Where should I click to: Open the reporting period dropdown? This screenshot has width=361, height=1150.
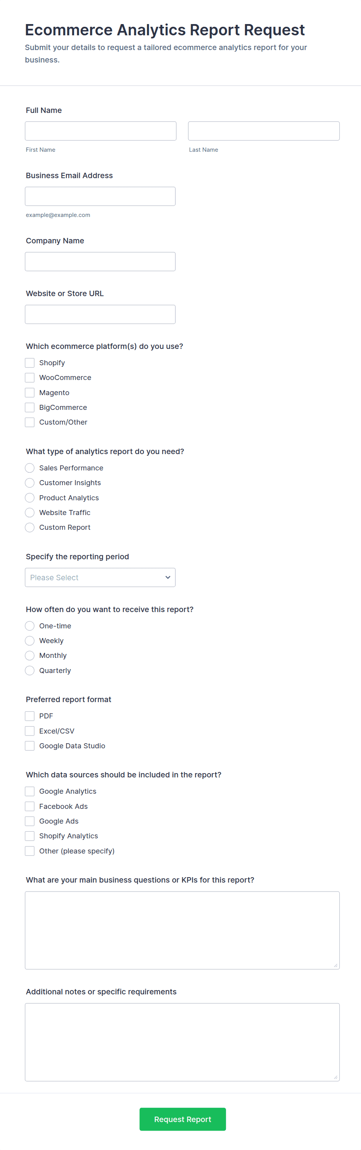pyautogui.click(x=100, y=577)
